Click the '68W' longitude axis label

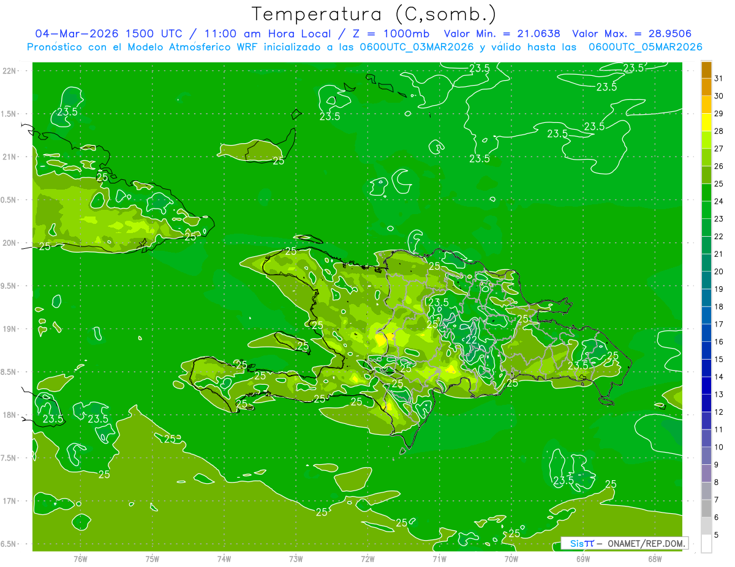(x=655, y=558)
